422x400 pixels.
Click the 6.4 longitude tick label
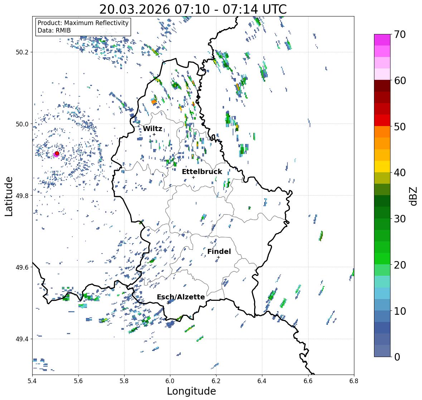tap(262, 381)
